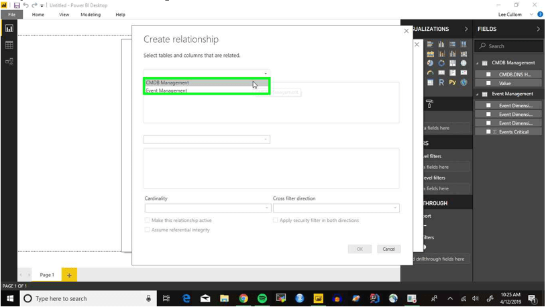This screenshot has width=546, height=307.
Task: Choose the treemap visualization
Action: point(453,63)
